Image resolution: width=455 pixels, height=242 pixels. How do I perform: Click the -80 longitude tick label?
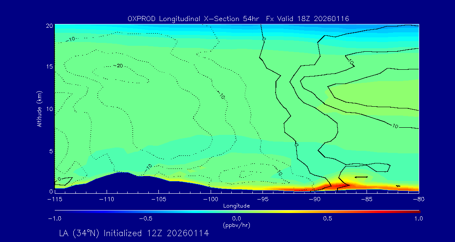pos(419,200)
